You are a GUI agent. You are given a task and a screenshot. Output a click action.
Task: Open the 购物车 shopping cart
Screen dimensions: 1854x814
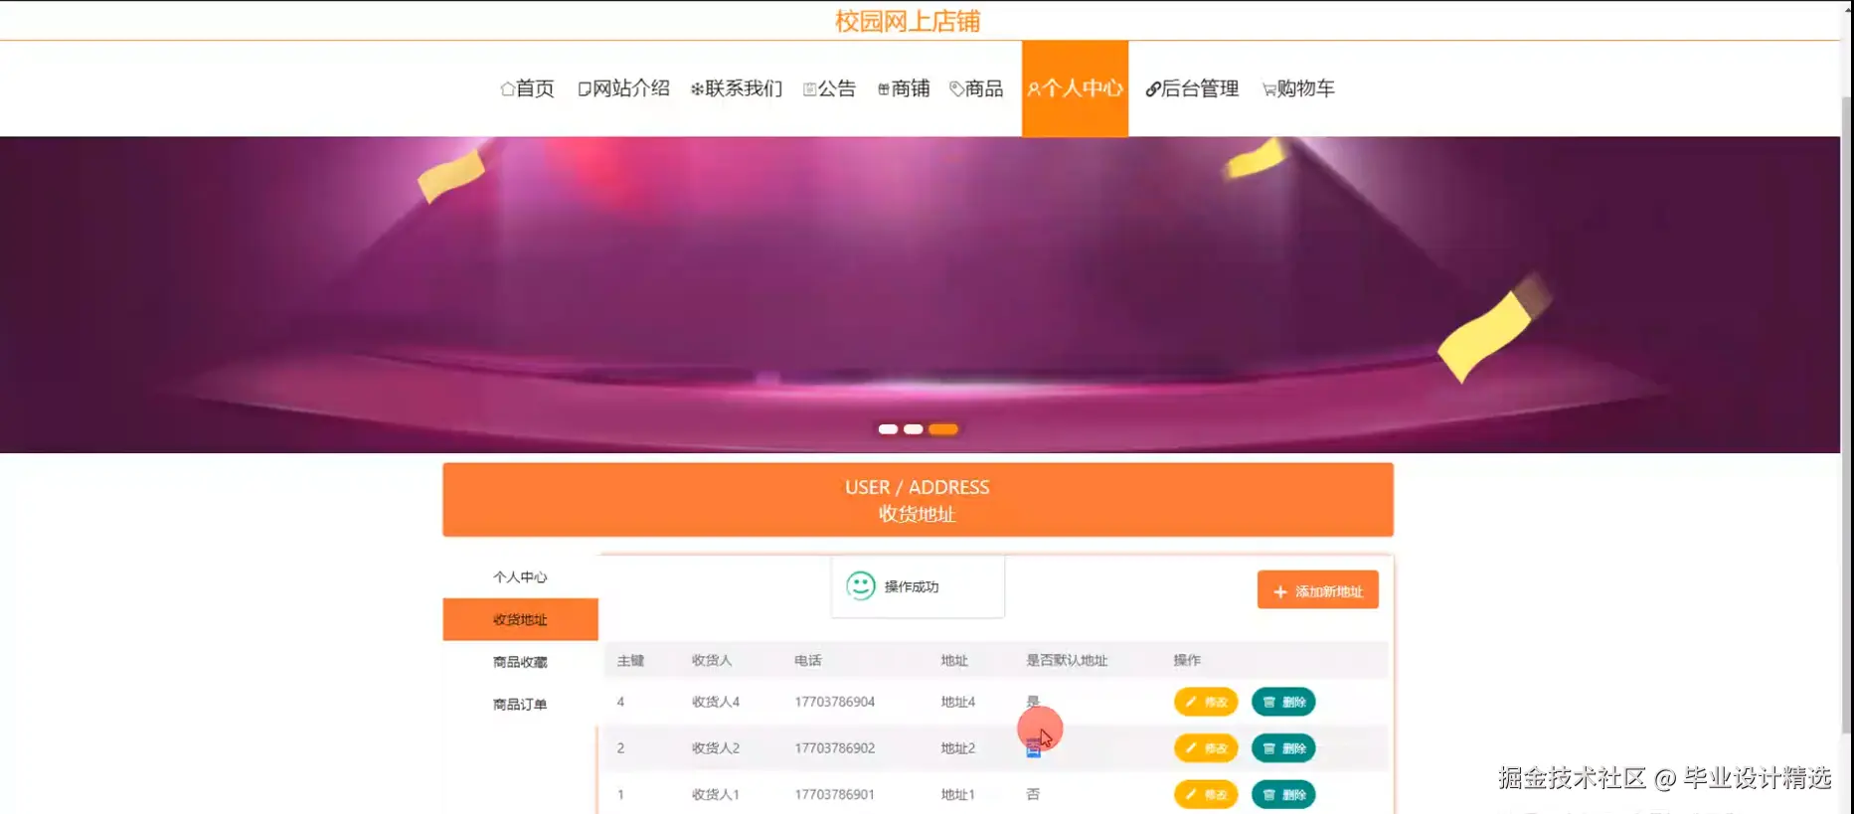coord(1298,88)
